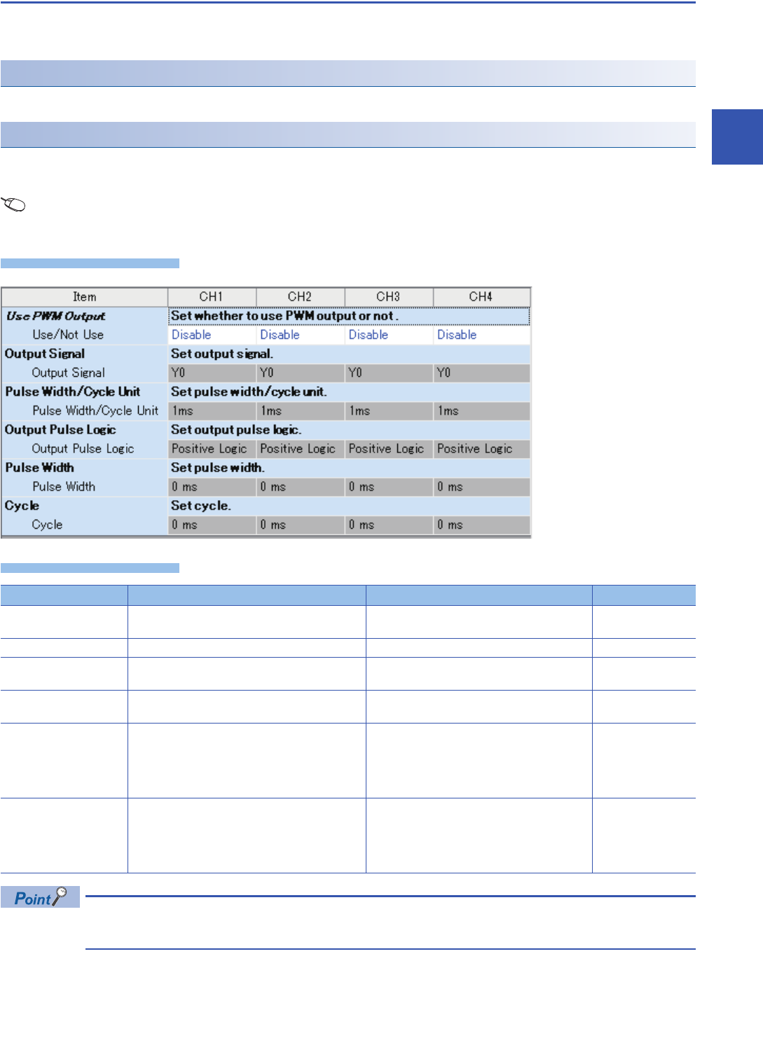Select the CH4 column header
763x1038 pixels.
click(481, 297)
